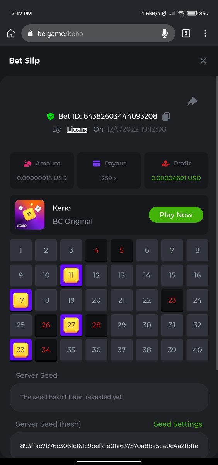Tap the server seed hash field

[109, 446]
